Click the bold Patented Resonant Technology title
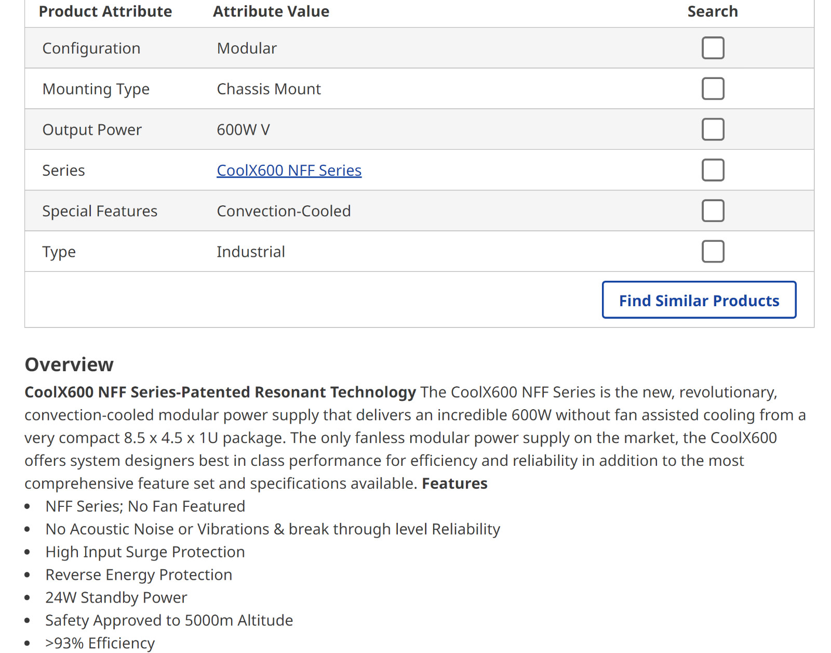 pos(220,392)
